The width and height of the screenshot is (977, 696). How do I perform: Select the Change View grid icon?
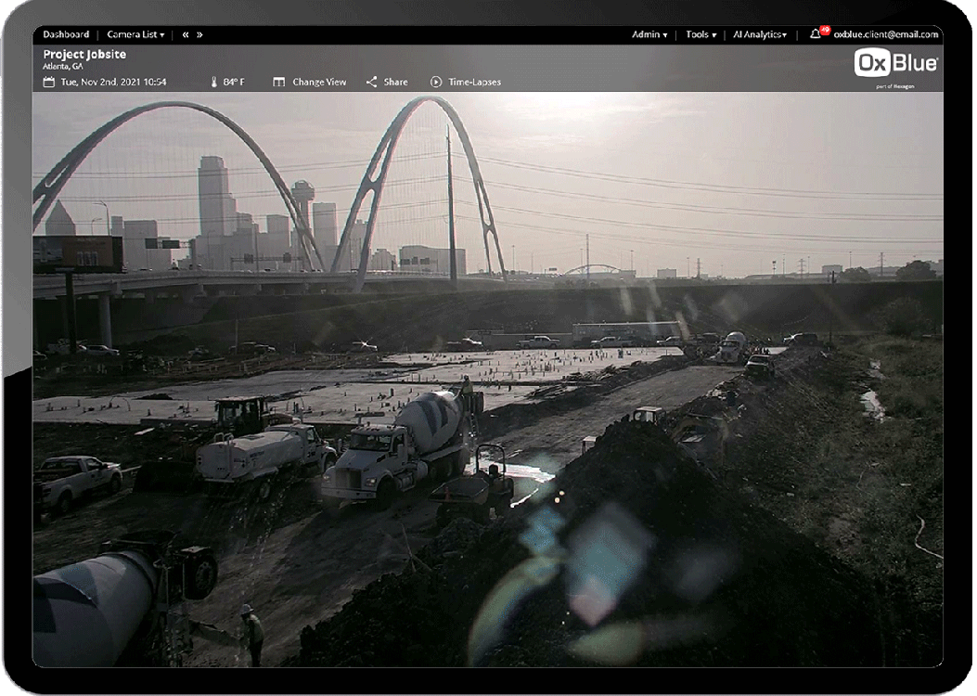coord(280,82)
